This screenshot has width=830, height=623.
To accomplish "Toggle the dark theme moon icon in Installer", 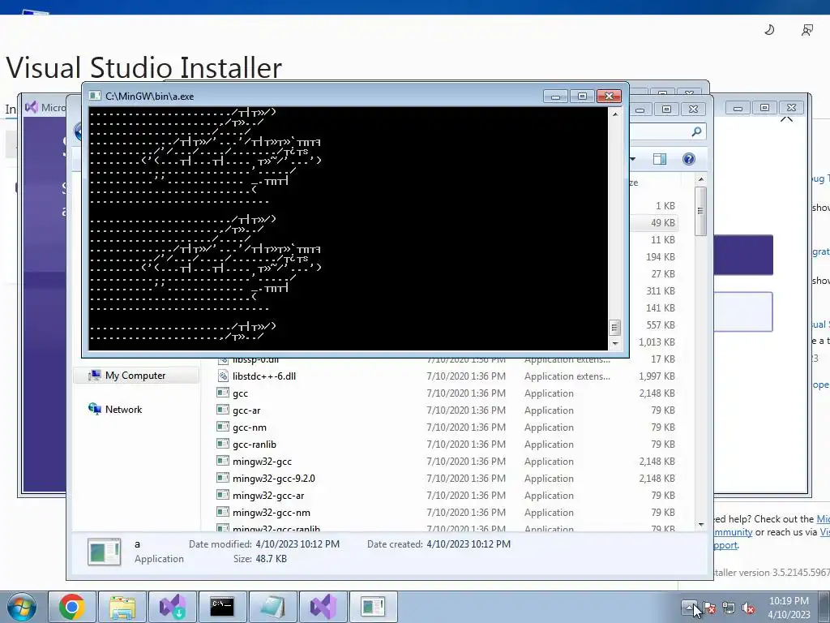I will pyautogui.click(x=769, y=30).
